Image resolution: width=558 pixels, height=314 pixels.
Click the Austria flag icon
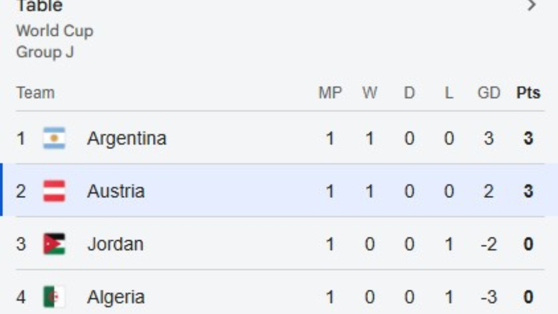coord(54,191)
